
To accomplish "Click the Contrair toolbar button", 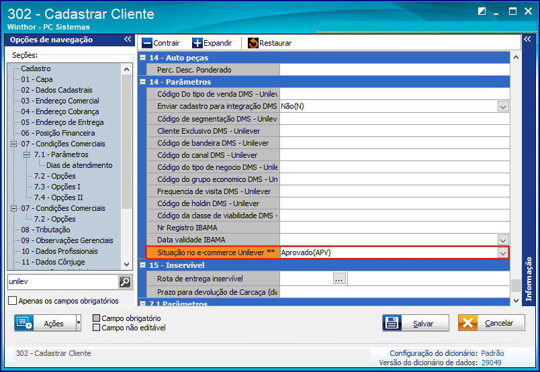I will click(161, 43).
